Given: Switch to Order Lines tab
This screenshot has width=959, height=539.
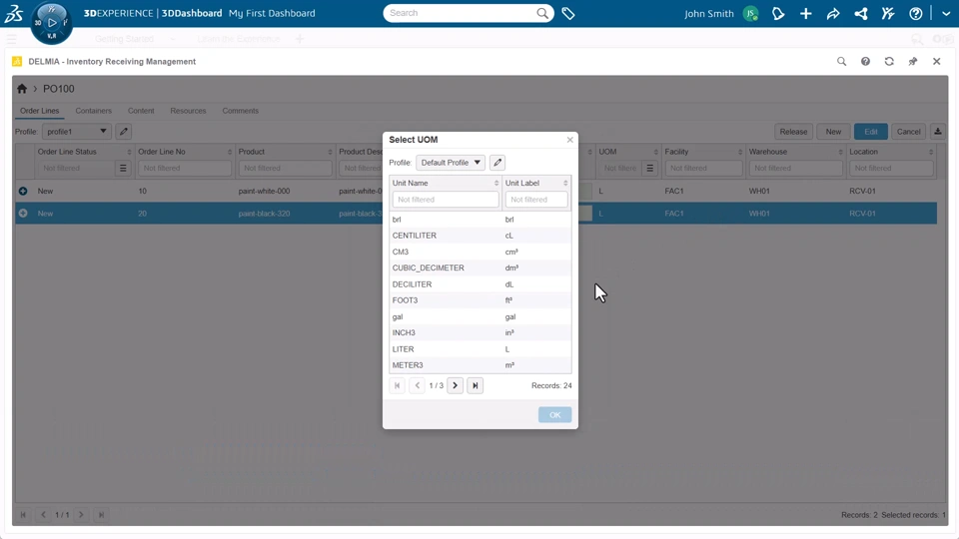Looking at the screenshot, I should pyautogui.click(x=40, y=111).
